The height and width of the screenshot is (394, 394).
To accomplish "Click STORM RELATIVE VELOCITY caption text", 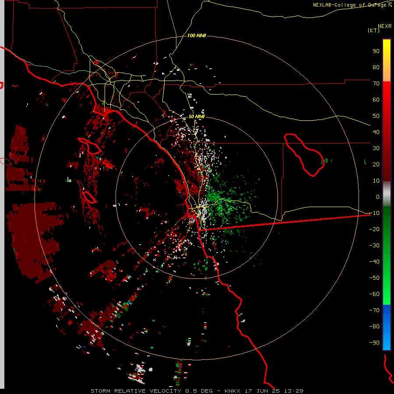I will pos(136,391).
